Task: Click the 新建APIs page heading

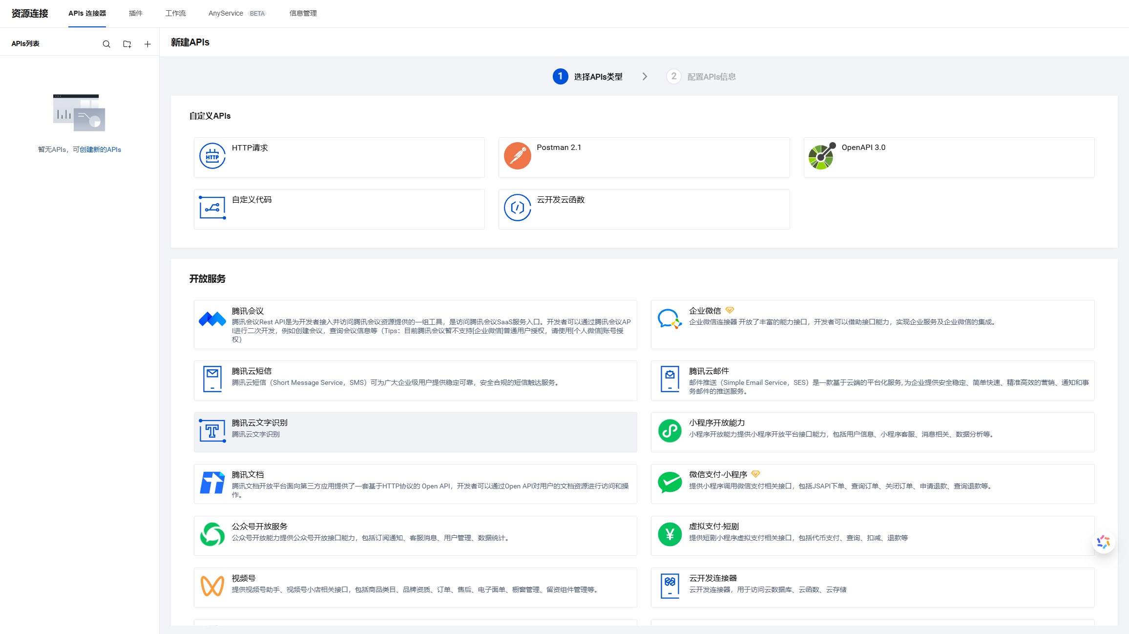Action: pos(190,42)
